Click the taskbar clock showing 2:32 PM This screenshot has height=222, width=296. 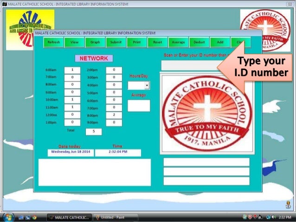[285, 217]
